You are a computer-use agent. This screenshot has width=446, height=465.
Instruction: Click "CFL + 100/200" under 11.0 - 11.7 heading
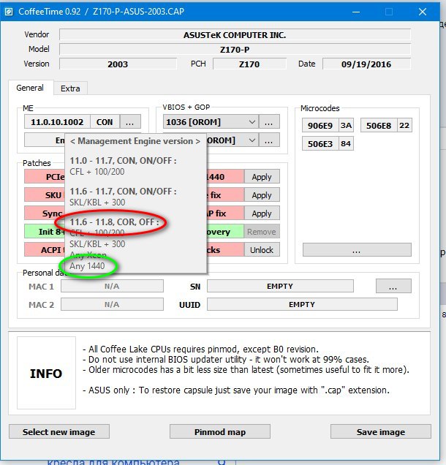point(97,172)
